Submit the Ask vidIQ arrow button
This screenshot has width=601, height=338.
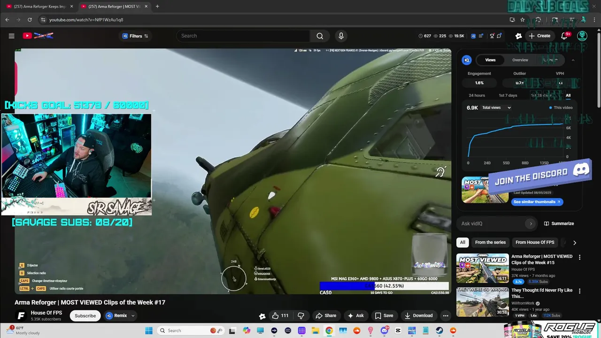[531, 223]
